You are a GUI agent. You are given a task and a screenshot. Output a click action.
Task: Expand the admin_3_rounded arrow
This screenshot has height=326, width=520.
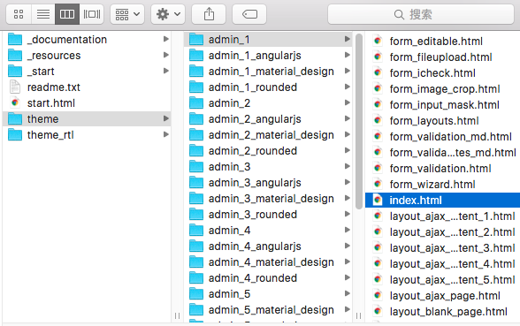pos(348,214)
